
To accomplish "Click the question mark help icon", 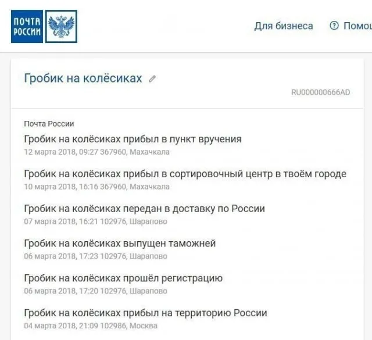I will point(334,26).
